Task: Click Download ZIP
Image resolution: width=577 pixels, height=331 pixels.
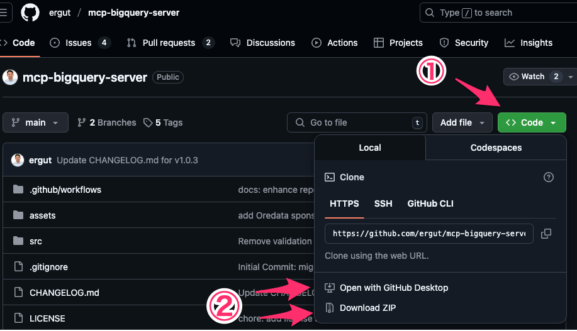Action: pyautogui.click(x=367, y=308)
